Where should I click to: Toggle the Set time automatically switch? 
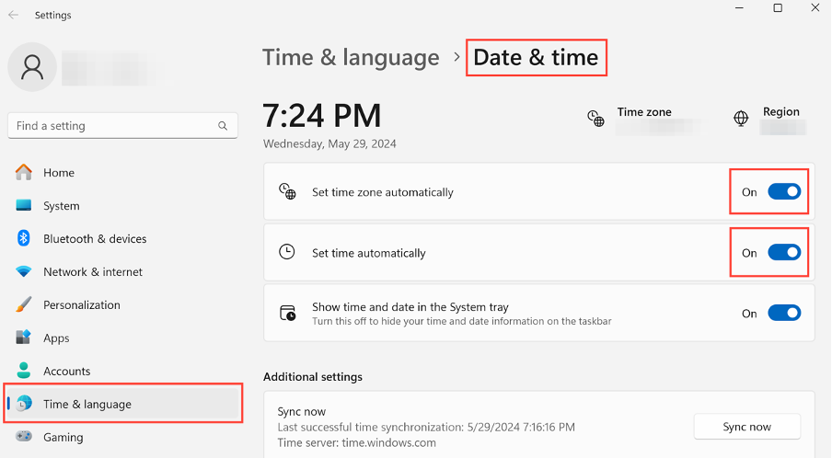(x=784, y=252)
